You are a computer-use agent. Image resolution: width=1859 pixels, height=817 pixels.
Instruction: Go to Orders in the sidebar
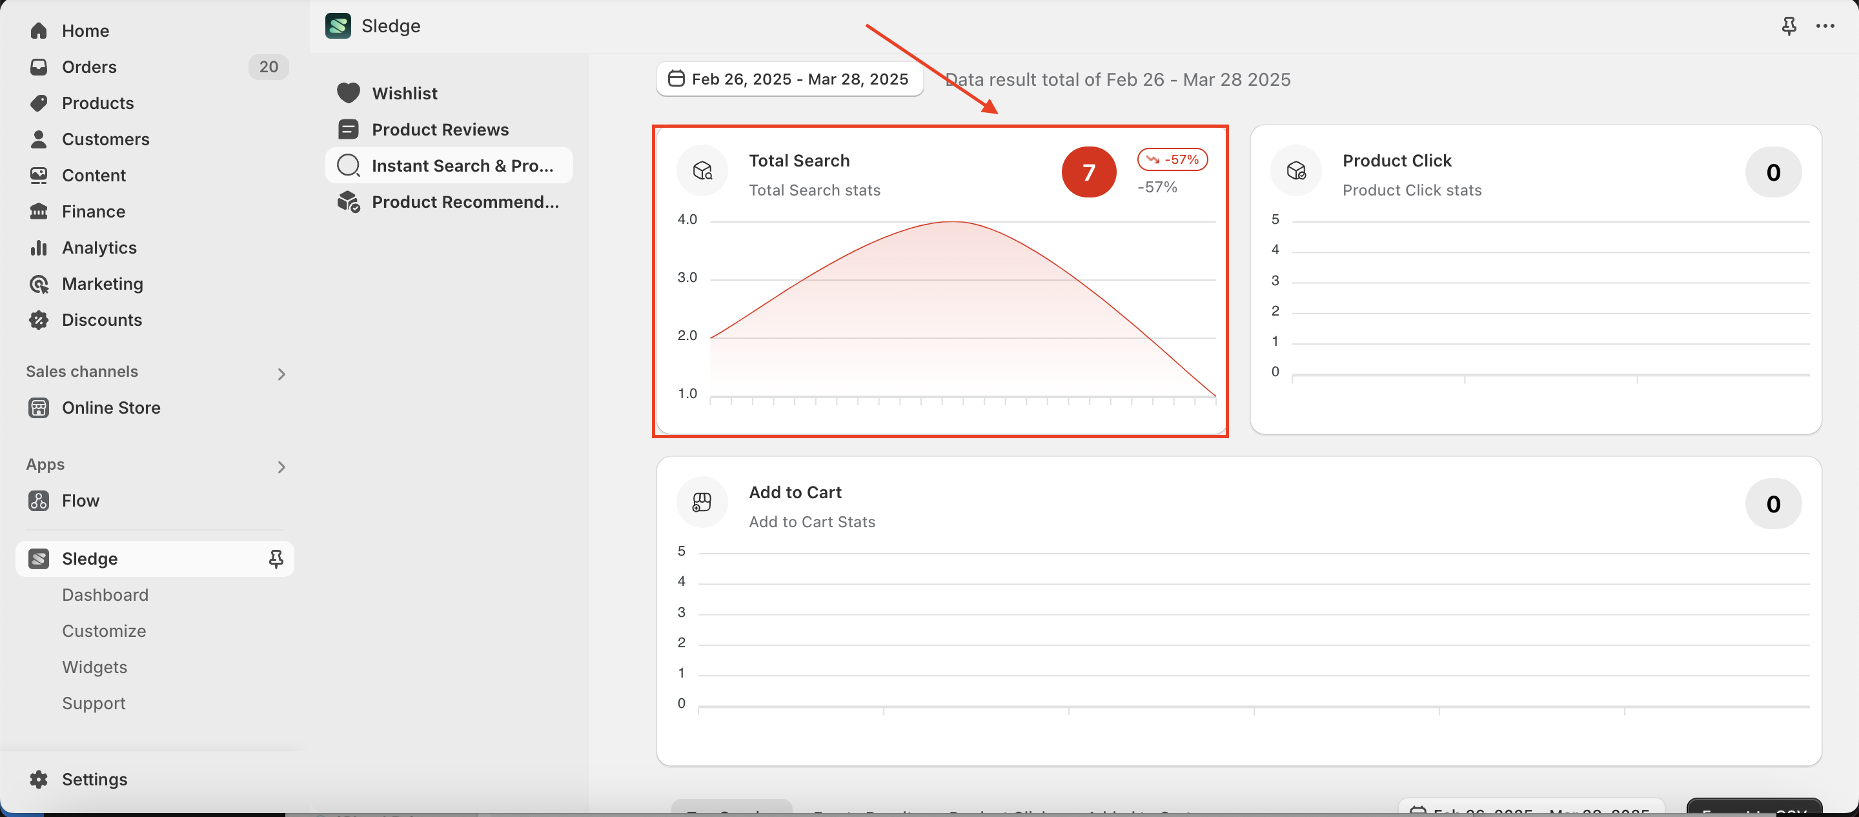89,66
